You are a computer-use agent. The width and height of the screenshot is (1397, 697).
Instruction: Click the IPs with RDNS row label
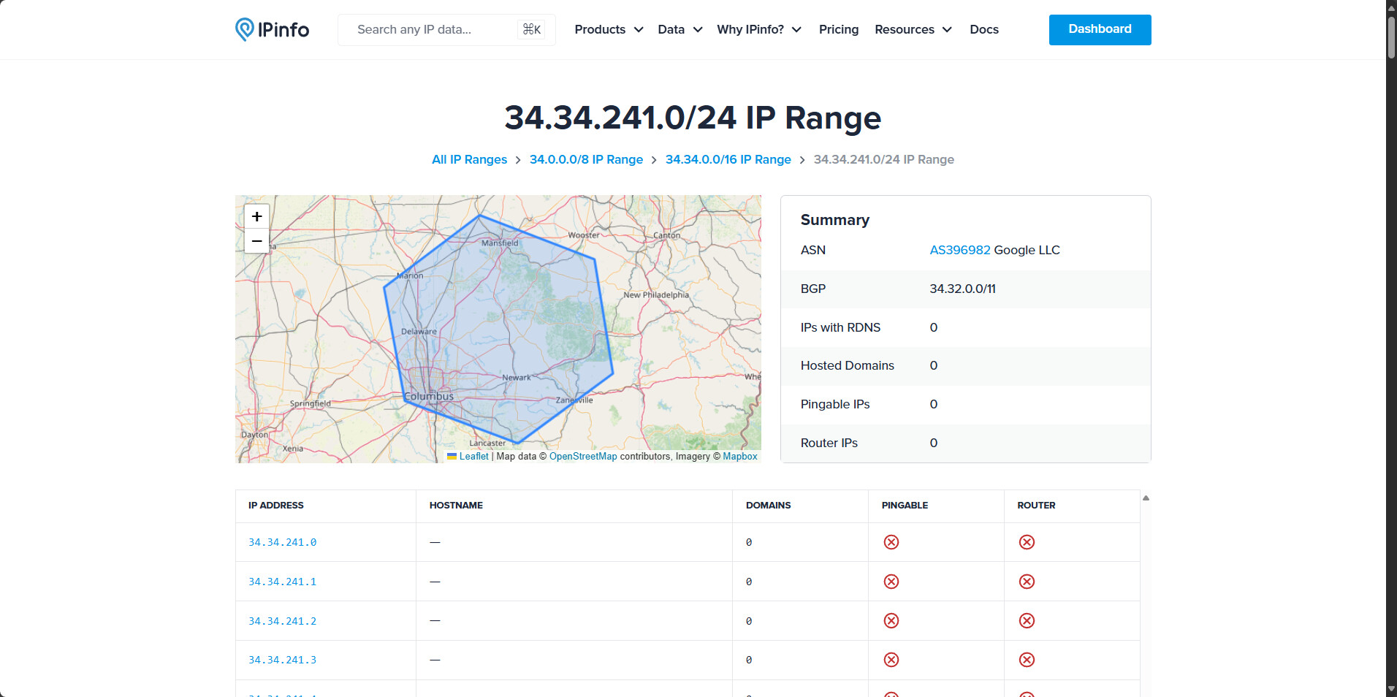pyautogui.click(x=840, y=327)
